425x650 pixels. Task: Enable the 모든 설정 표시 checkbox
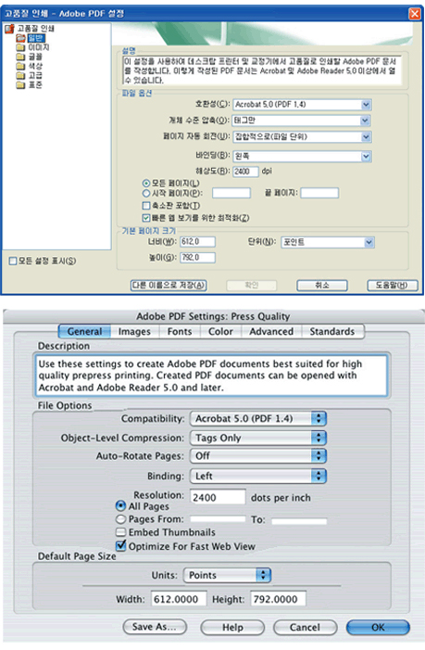(x=13, y=261)
